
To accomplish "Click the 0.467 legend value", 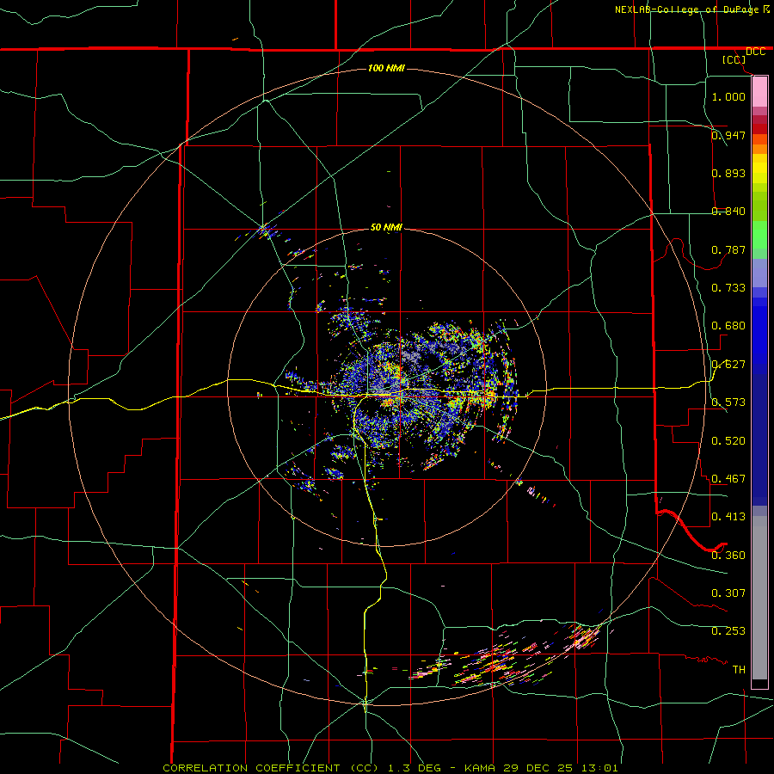I will [x=728, y=479].
